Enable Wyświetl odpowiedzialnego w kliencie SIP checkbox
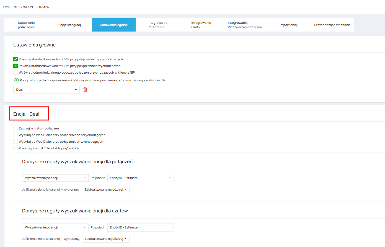 click(15, 72)
